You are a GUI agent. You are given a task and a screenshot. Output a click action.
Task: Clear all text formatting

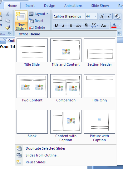[x=117, y=16]
